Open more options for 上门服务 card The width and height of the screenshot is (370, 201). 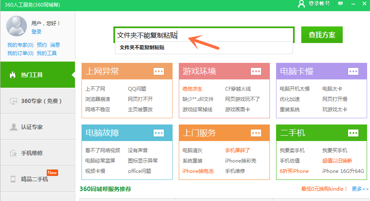[256, 133]
